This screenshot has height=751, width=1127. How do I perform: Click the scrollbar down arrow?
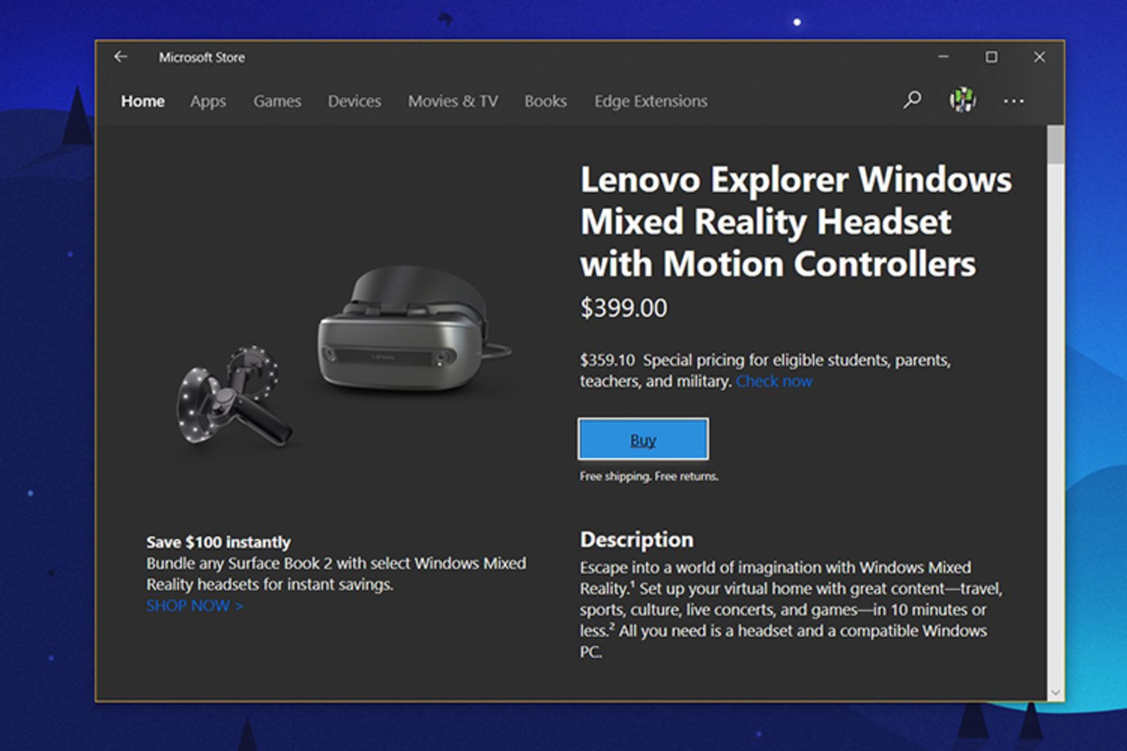point(1055,692)
